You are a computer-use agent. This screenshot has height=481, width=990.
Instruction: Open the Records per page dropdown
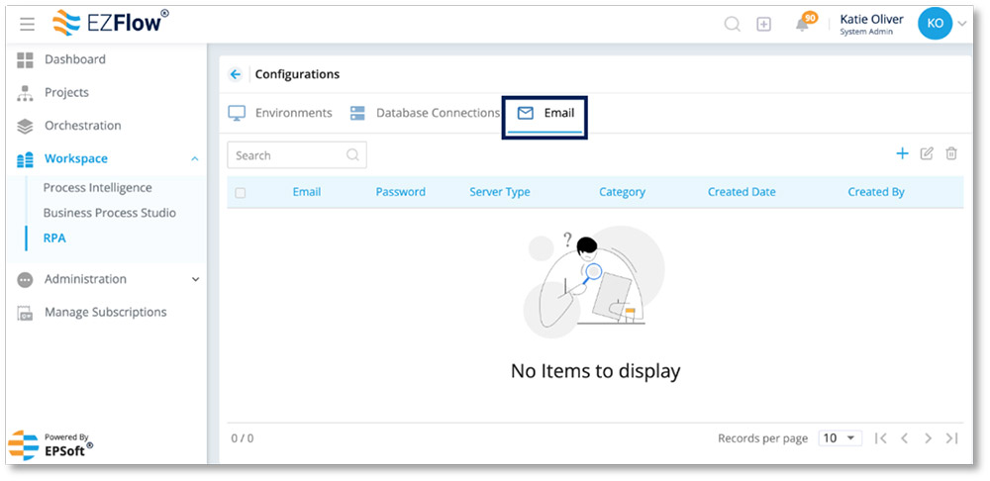click(x=841, y=438)
